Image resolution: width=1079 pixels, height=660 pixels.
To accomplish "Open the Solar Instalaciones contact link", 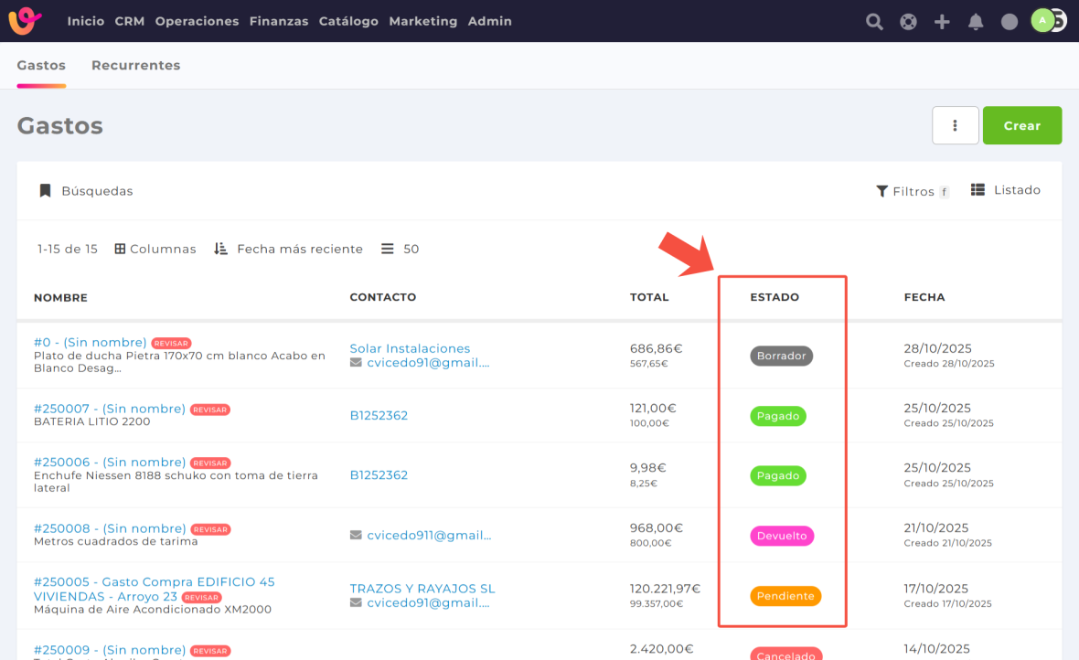I will point(410,348).
